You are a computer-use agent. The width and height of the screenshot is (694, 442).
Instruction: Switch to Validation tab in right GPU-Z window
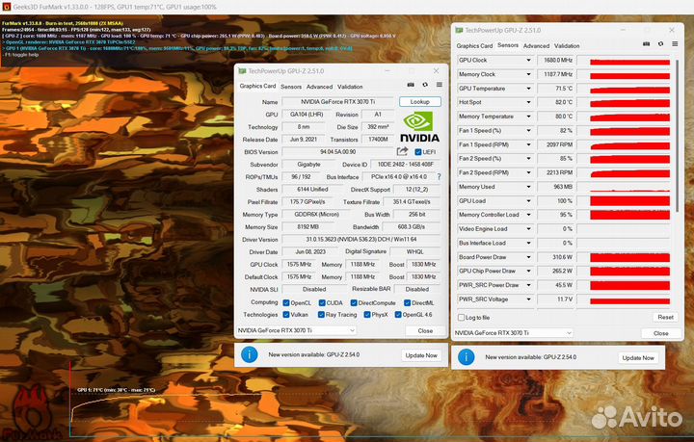(567, 45)
